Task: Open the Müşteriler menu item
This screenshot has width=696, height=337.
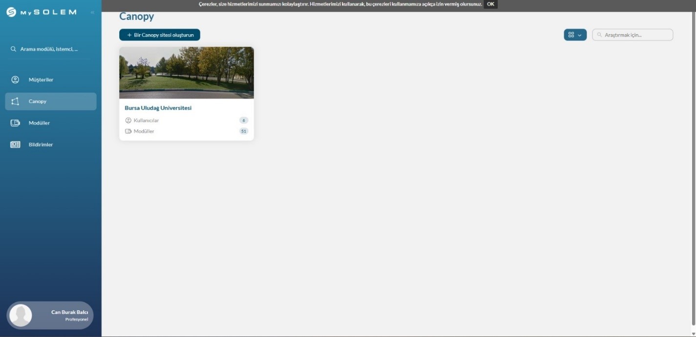Action: point(41,79)
